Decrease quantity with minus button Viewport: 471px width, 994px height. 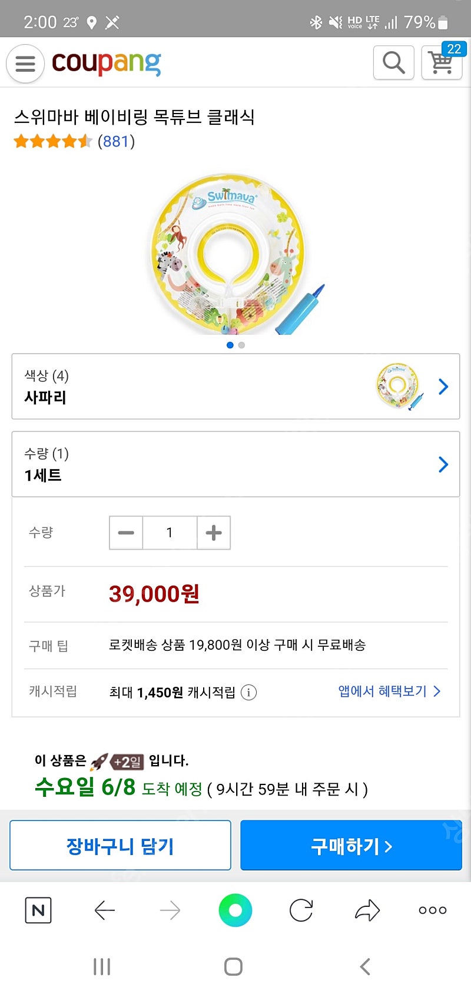click(126, 533)
